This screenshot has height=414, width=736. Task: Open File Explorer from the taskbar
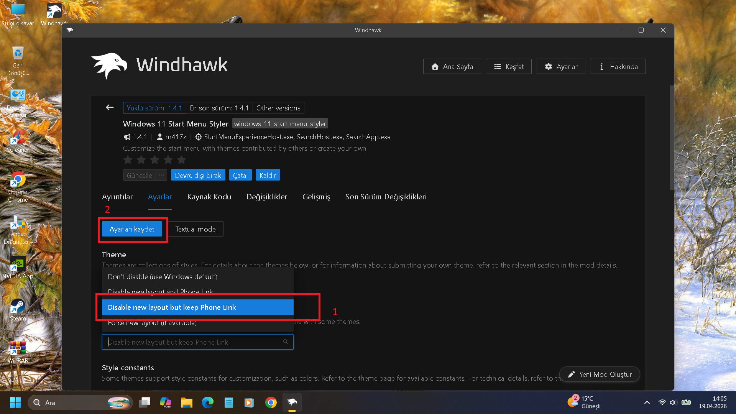(x=187, y=402)
